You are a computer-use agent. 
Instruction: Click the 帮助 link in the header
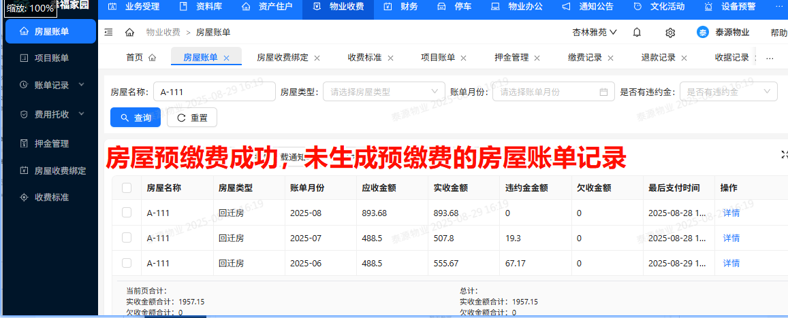tap(779, 33)
